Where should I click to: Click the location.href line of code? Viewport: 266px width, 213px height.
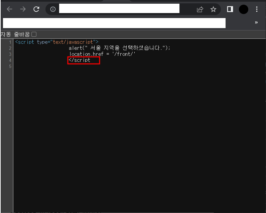tap(102, 54)
